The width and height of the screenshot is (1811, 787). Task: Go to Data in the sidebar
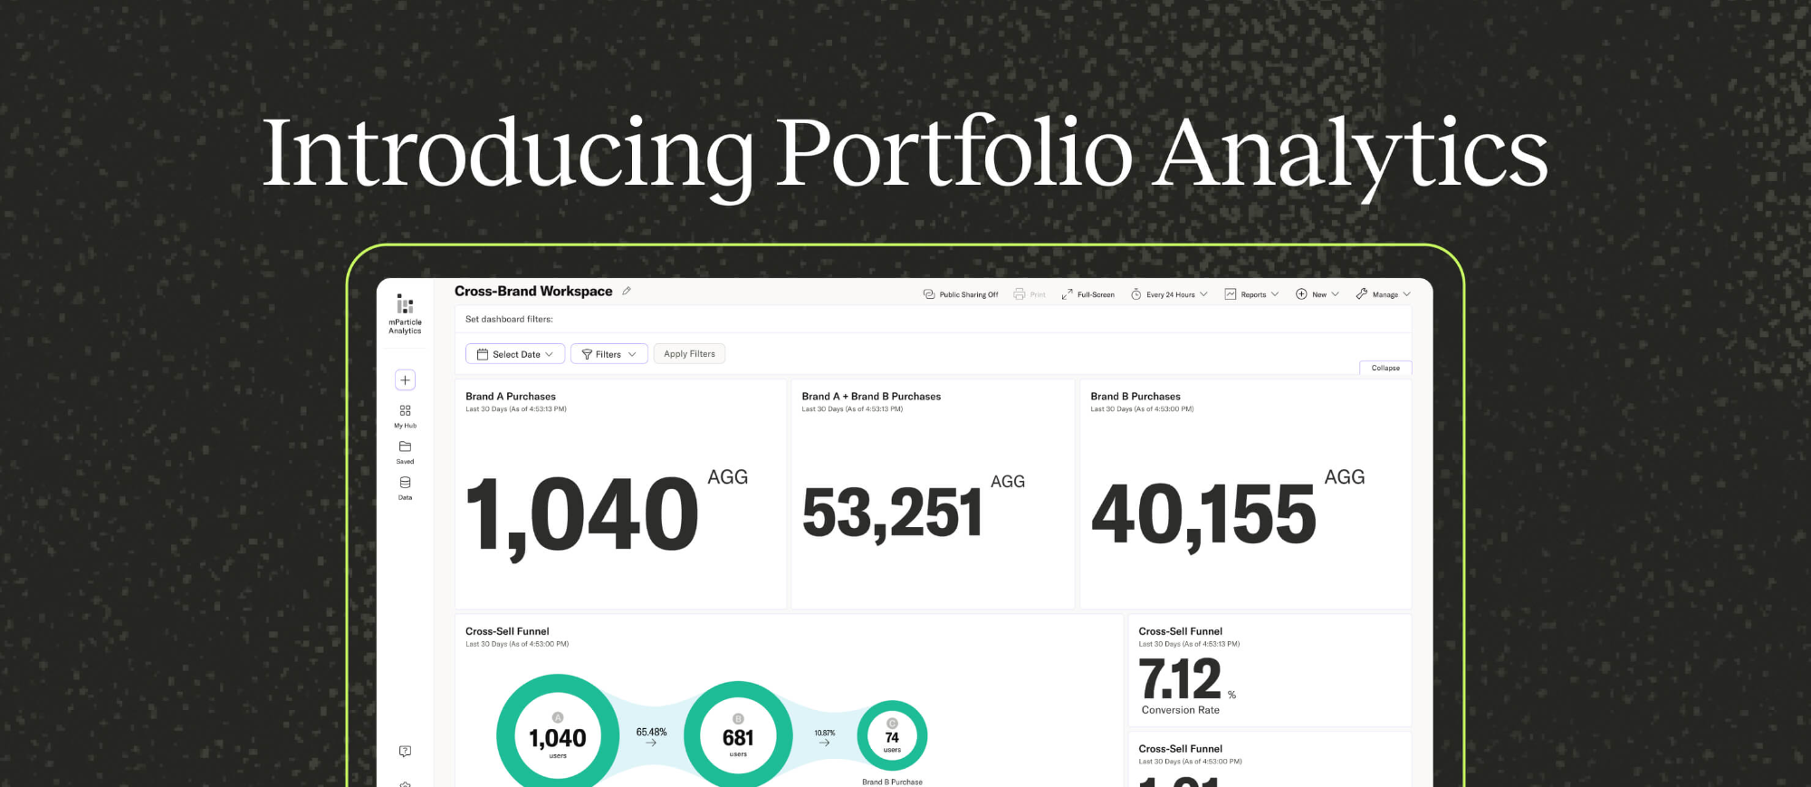point(405,488)
